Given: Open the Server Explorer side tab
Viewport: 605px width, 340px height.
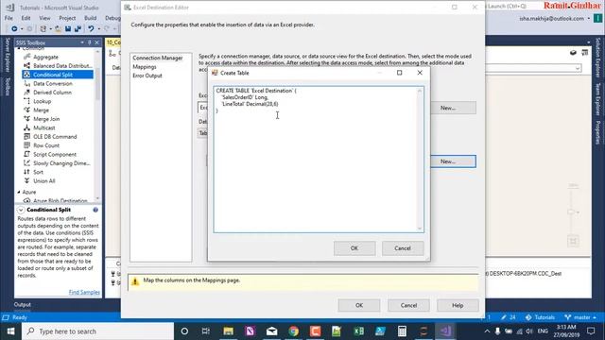Looking at the screenshot, I should [x=8, y=55].
